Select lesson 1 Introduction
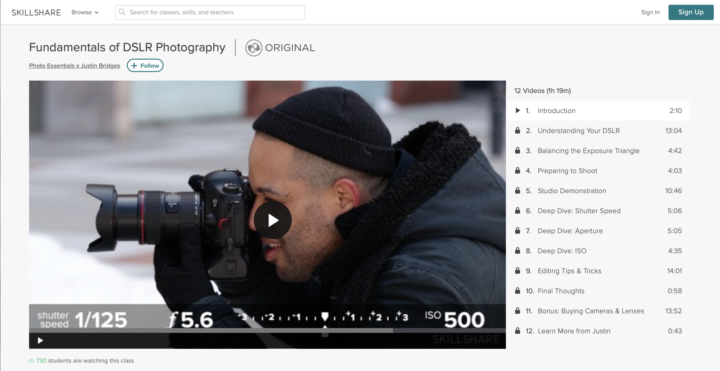The height and width of the screenshot is (371, 720). (598, 111)
